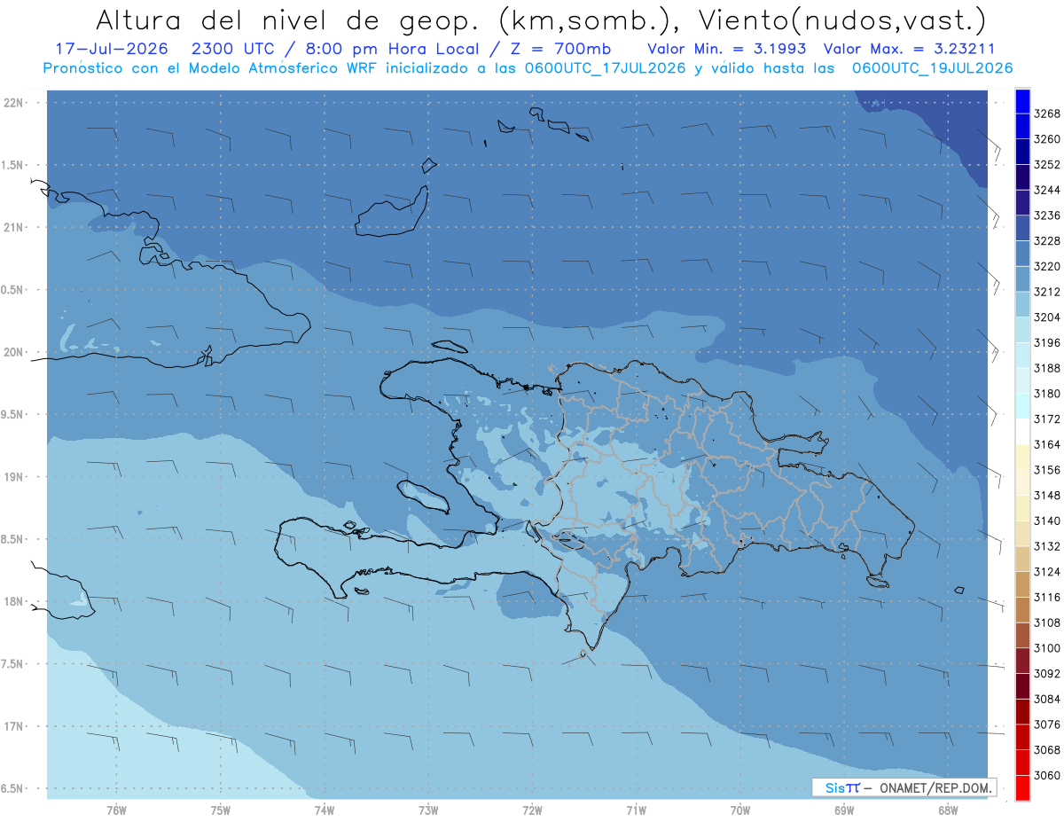The height and width of the screenshot is (822, 1064).
Task: Click the legend swatch between 3084 and 3076
Action: click(1022, 711)
